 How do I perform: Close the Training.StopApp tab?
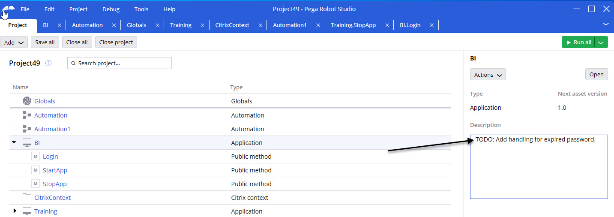(387, 25)
